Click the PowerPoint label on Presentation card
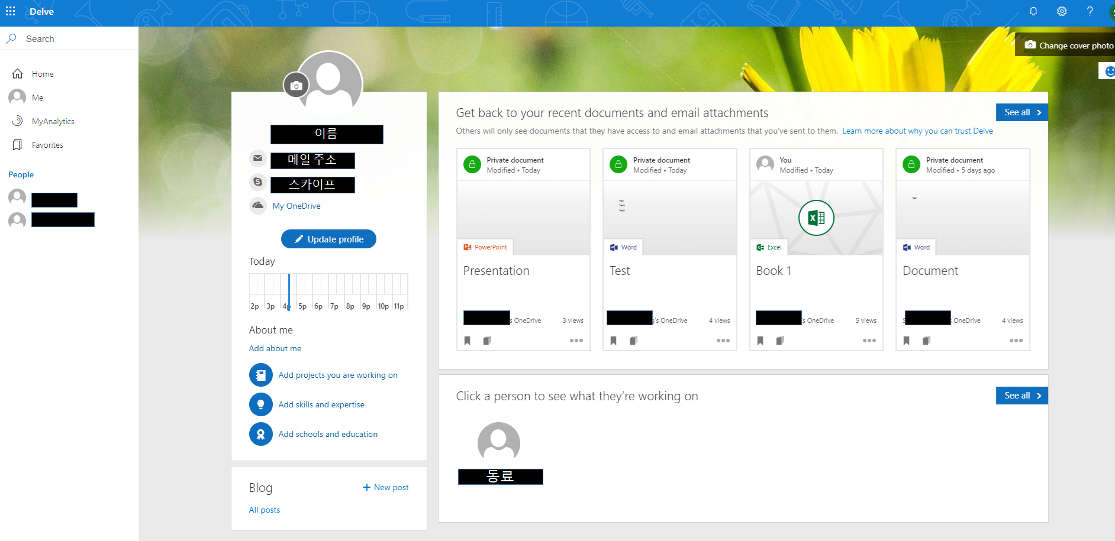Screen dimensions: 1115x541 point(485,247)
